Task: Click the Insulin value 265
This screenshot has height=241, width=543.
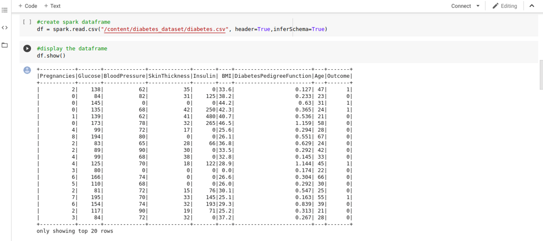Action: [211, 123]
